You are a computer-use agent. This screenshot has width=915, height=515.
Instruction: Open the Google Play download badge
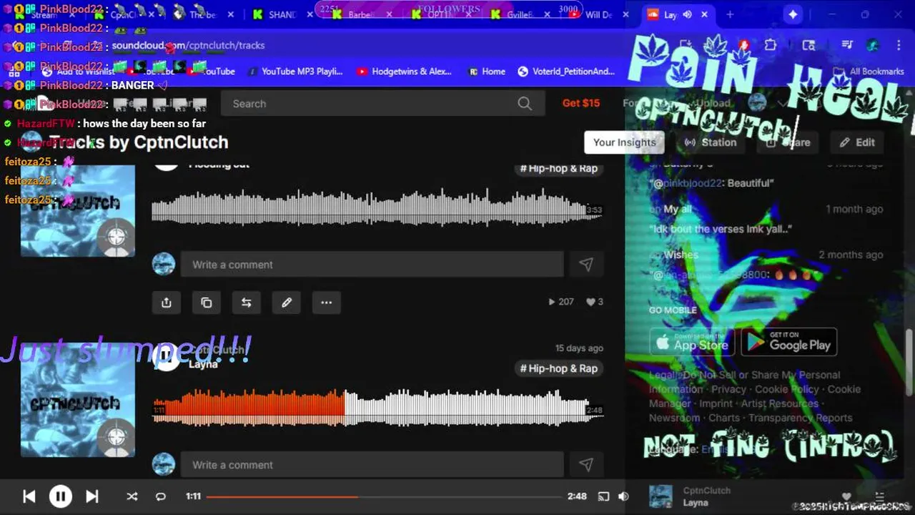pyautogui.click(x=789, y=342)
